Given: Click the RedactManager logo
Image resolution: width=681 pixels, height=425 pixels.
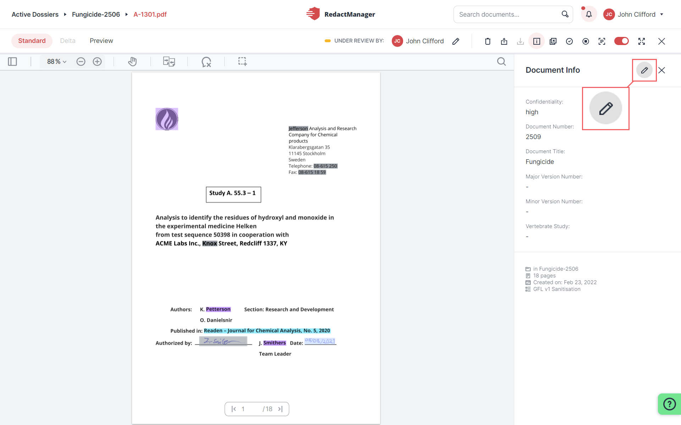Looking at the screenshot, I should pyautogui.click(x=340, y=14).
